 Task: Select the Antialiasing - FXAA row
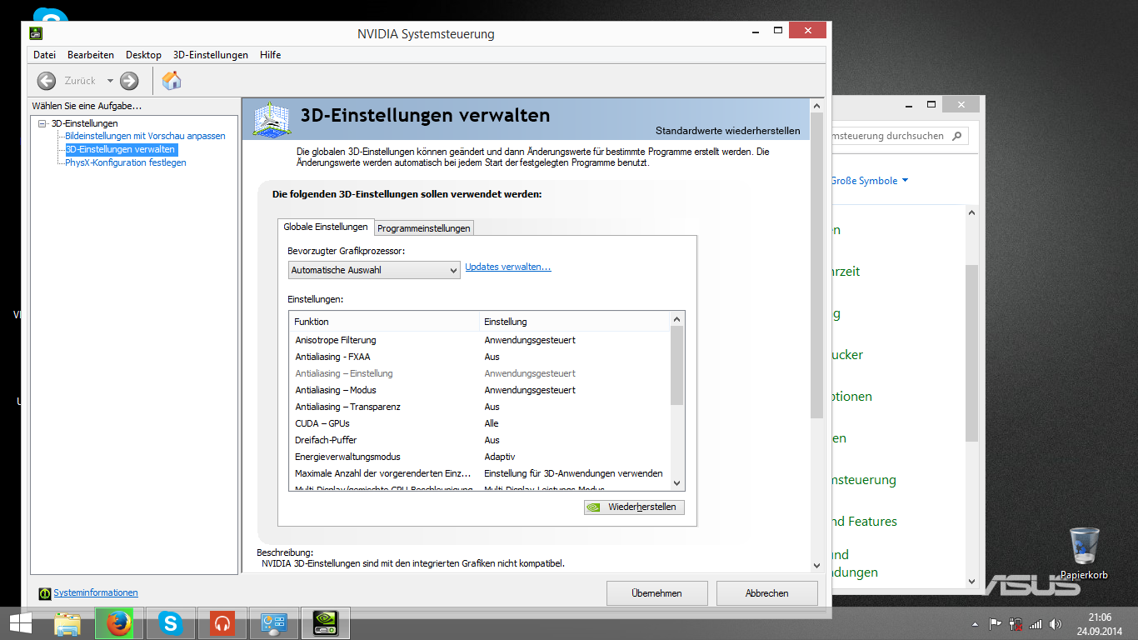pyautogui.click(x=480, y=357)
